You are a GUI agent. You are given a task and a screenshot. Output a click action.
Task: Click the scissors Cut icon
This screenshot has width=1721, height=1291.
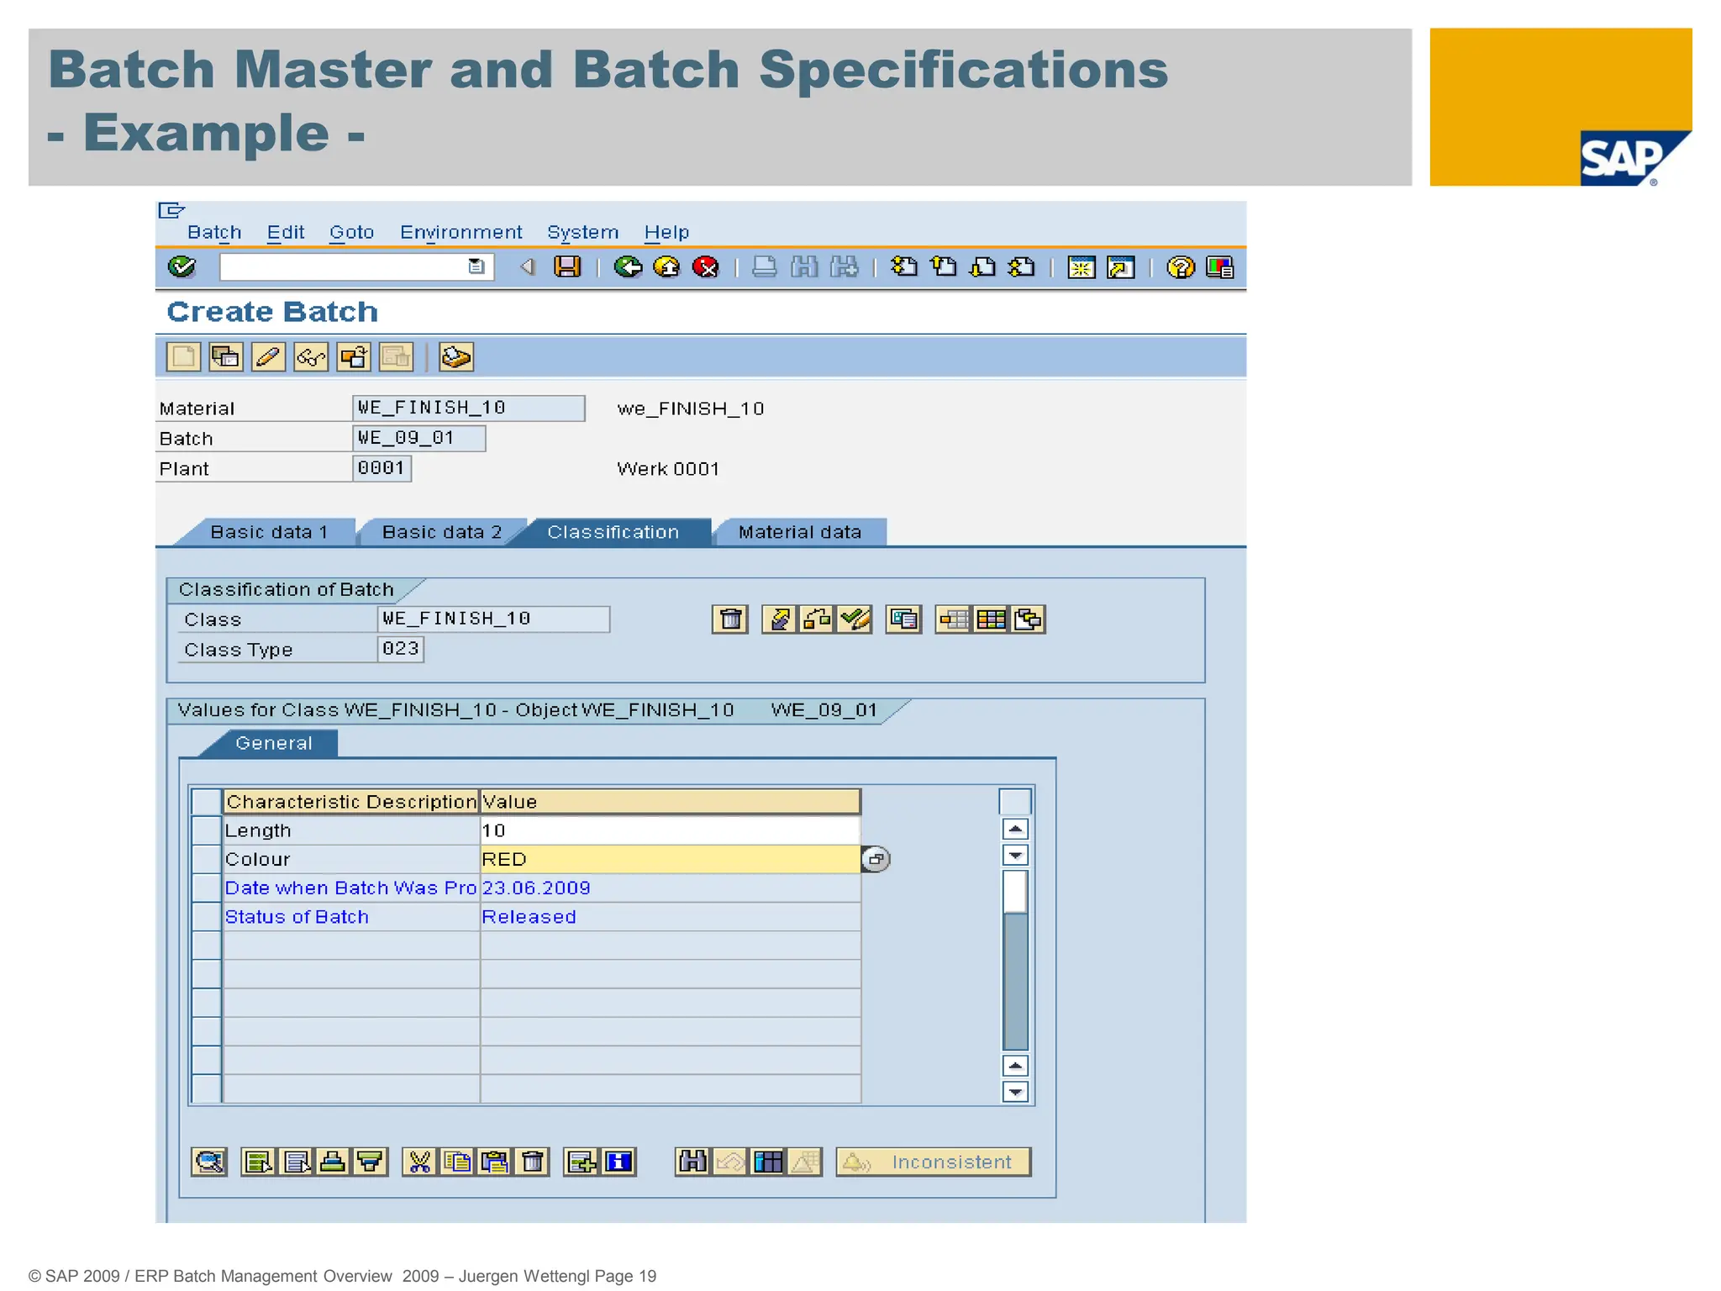pos(420,1162)
